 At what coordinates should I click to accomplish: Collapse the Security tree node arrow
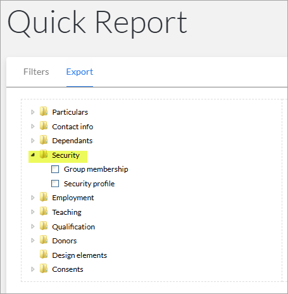click(x=33, y=155)
